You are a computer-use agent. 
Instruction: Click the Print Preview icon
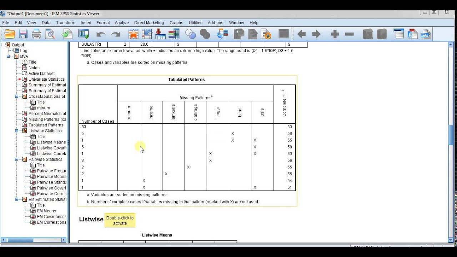50,34
